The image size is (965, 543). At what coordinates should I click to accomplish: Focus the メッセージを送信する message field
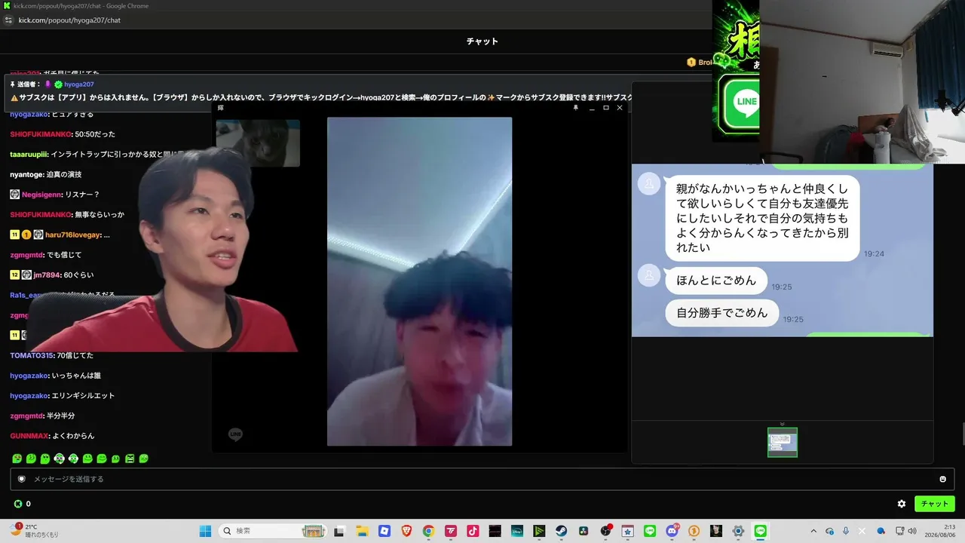pos(482,479)
